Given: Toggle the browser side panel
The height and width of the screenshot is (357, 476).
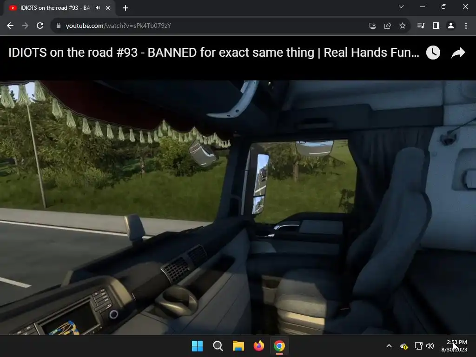Looking at the screenshot, I should pyautogui.click(x=436, y=26).
